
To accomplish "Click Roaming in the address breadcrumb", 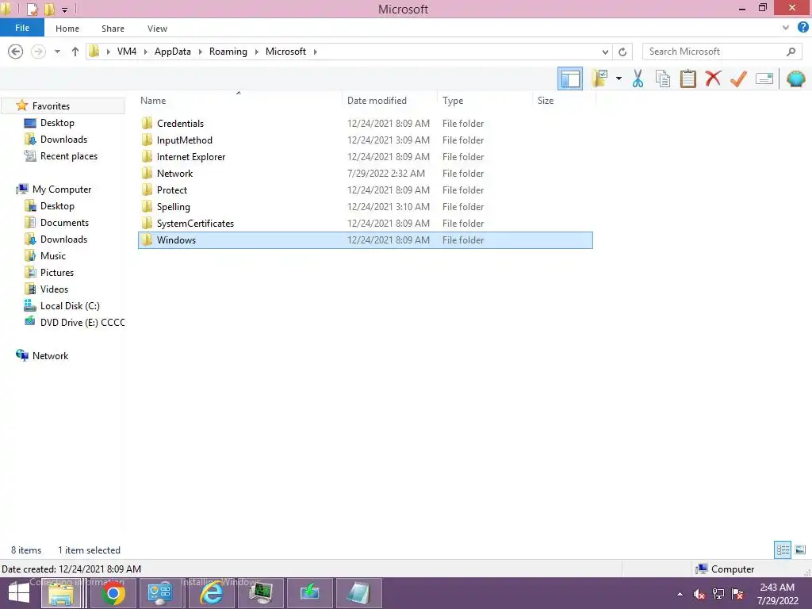I will pyautogui.click(x=228, y=52).
